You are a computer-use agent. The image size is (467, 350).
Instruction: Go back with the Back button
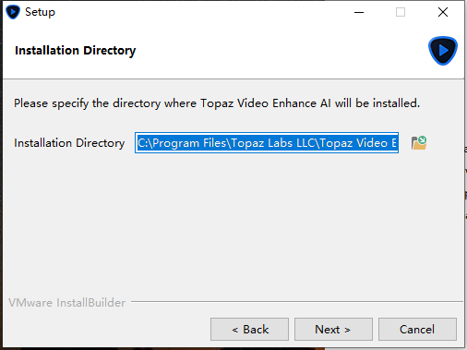tap(249, 330)
